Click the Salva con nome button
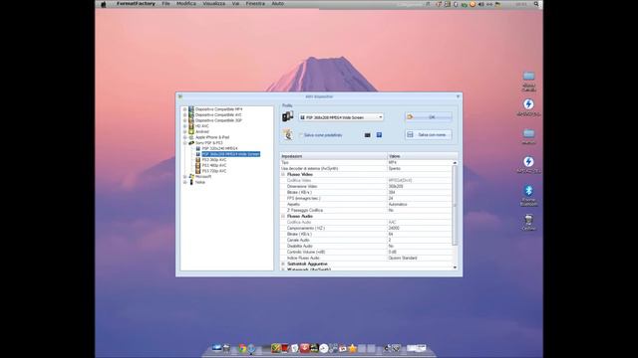 (x=428, y=135)
